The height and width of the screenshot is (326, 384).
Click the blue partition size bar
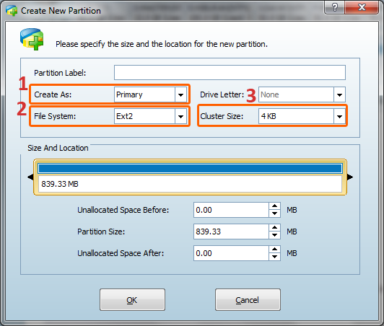click(x=190, y=169)
